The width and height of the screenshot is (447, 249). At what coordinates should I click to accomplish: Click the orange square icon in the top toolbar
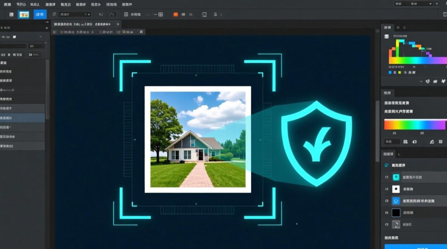(176, 15)
